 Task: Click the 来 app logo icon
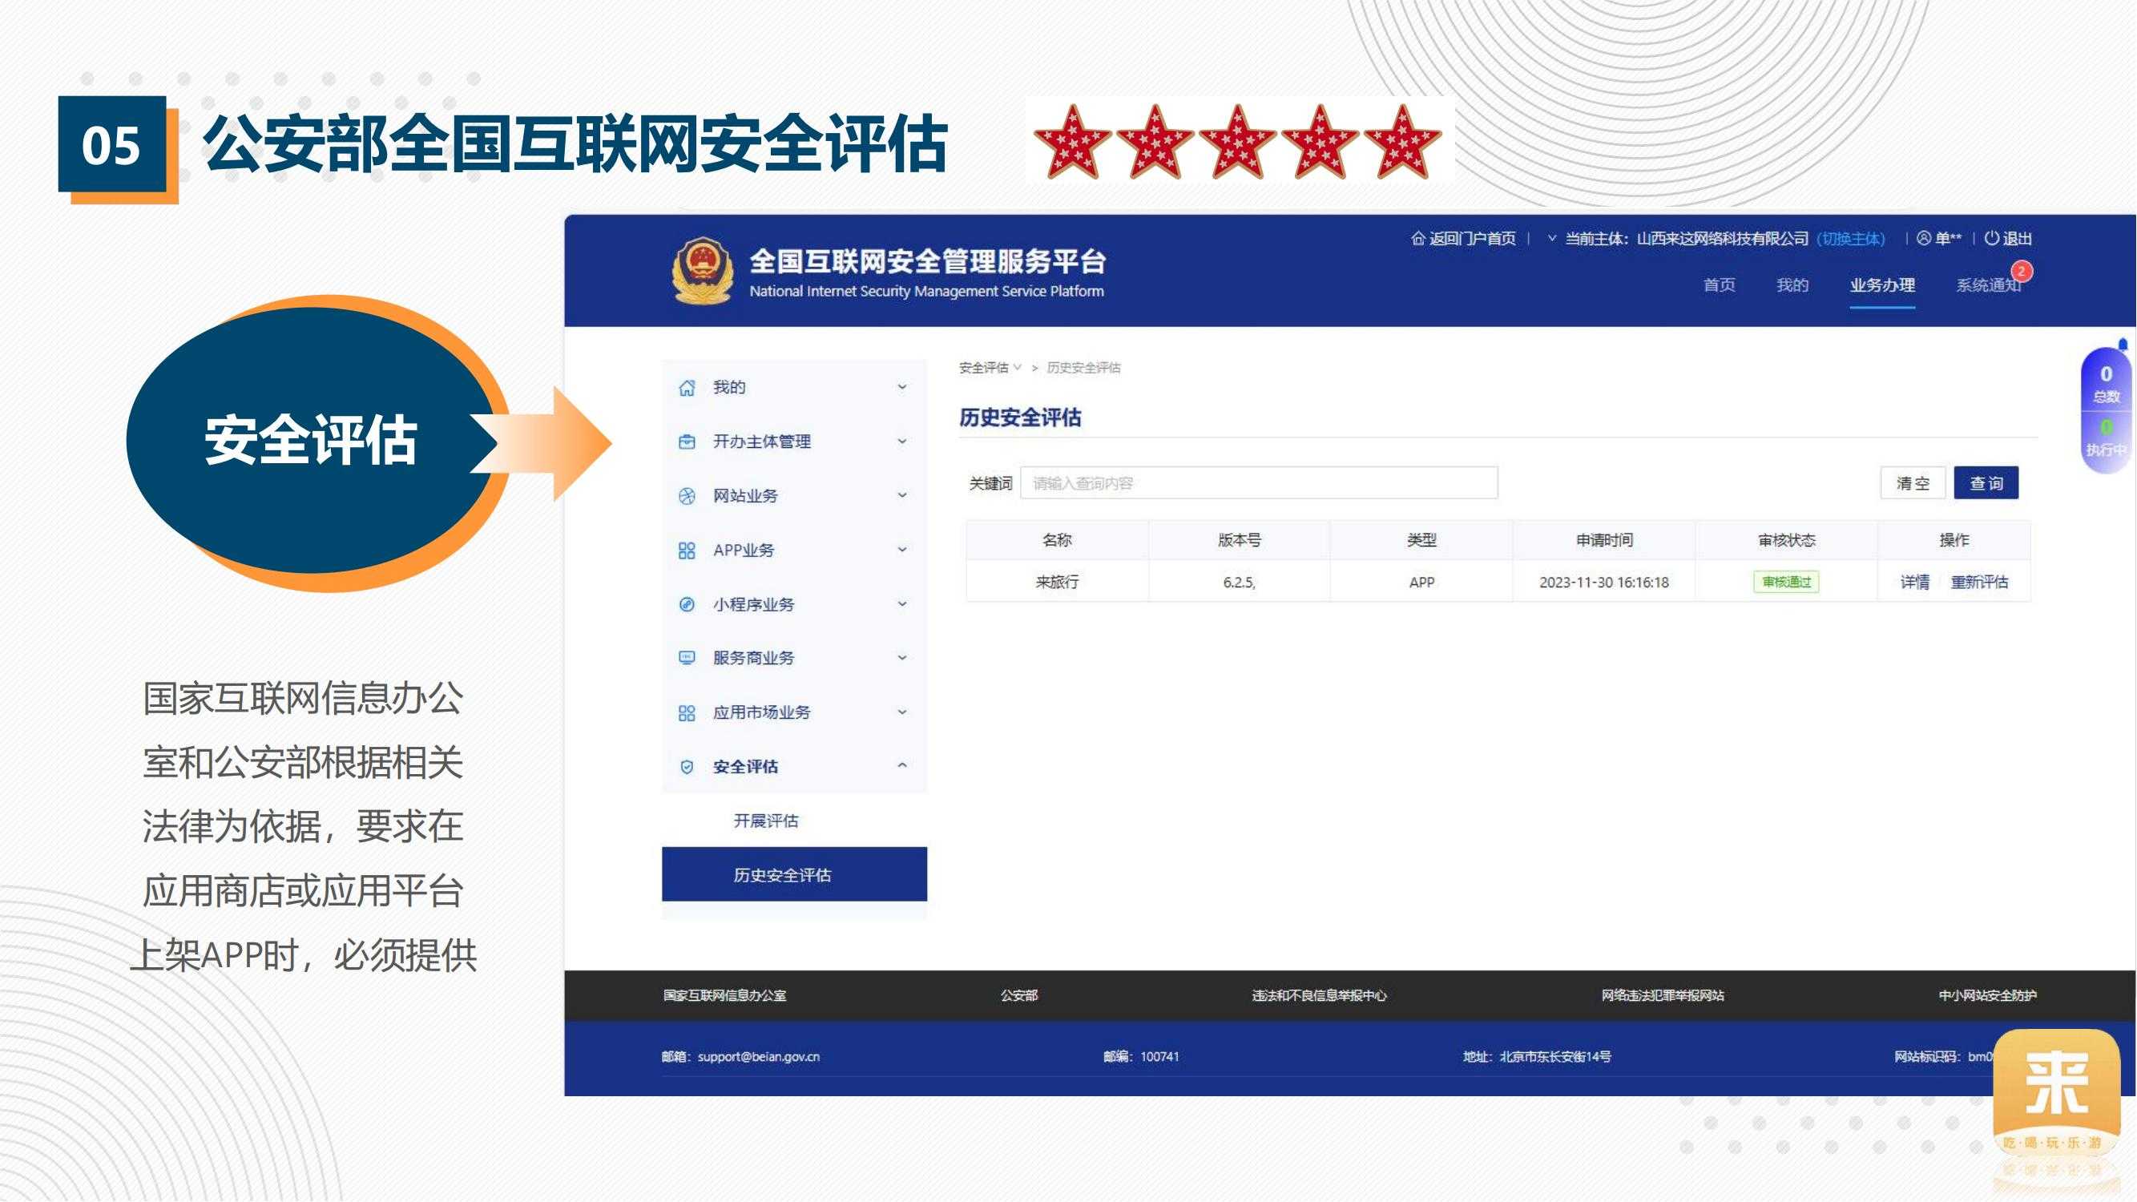pyautogui.click(x=2057, y=1093)
